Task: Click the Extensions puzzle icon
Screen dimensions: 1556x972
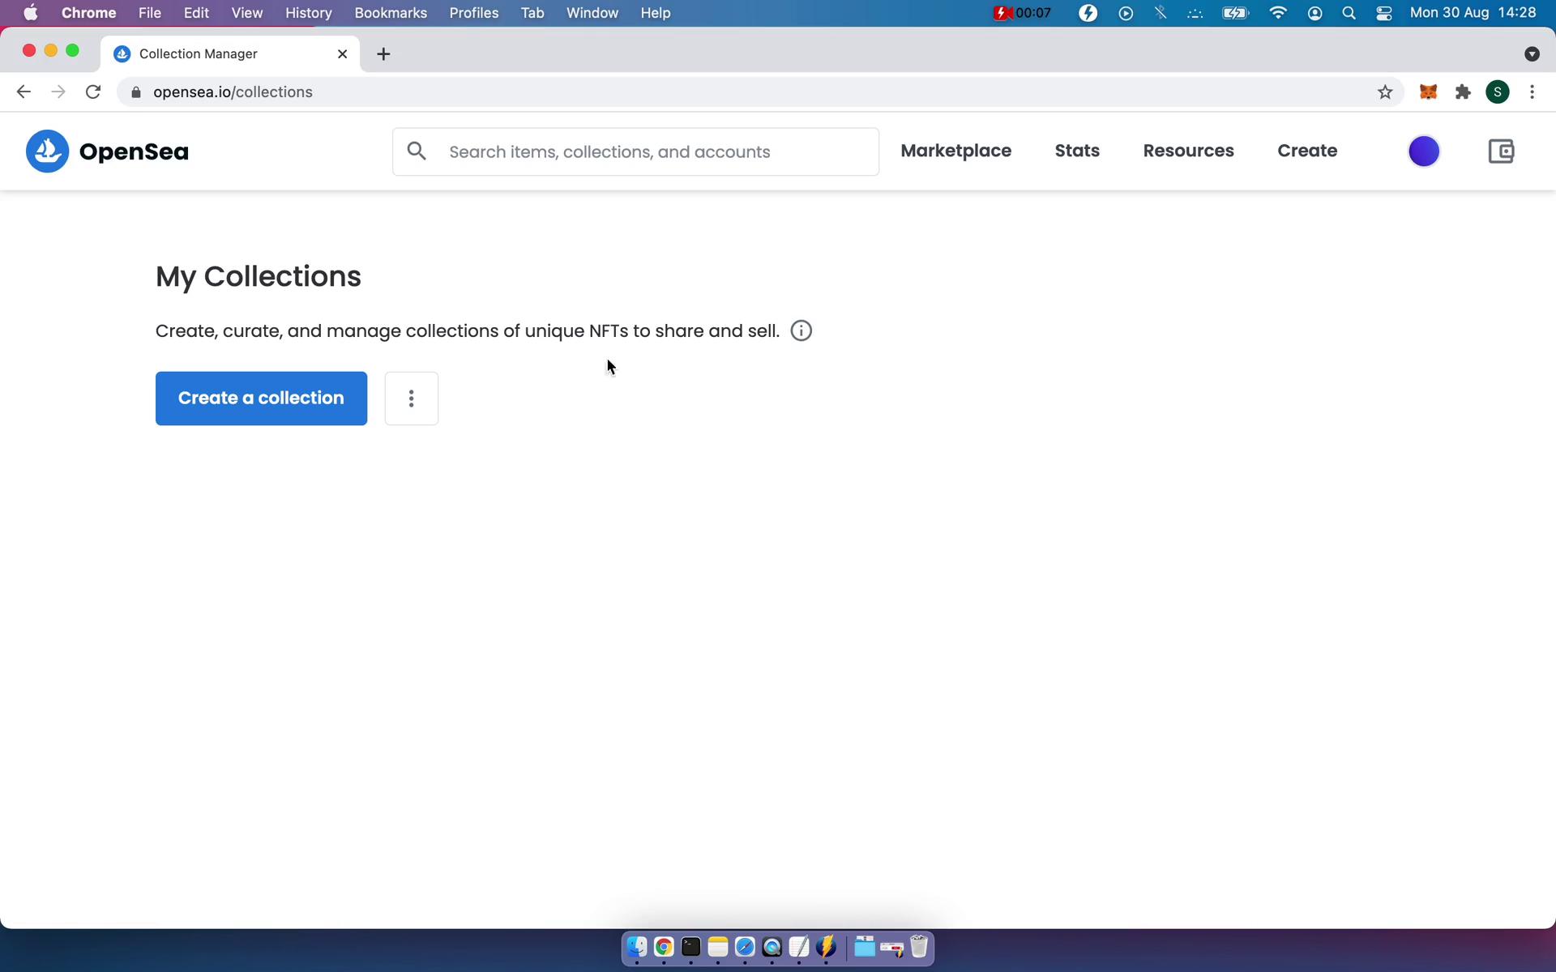Action: coord(1463,92)
